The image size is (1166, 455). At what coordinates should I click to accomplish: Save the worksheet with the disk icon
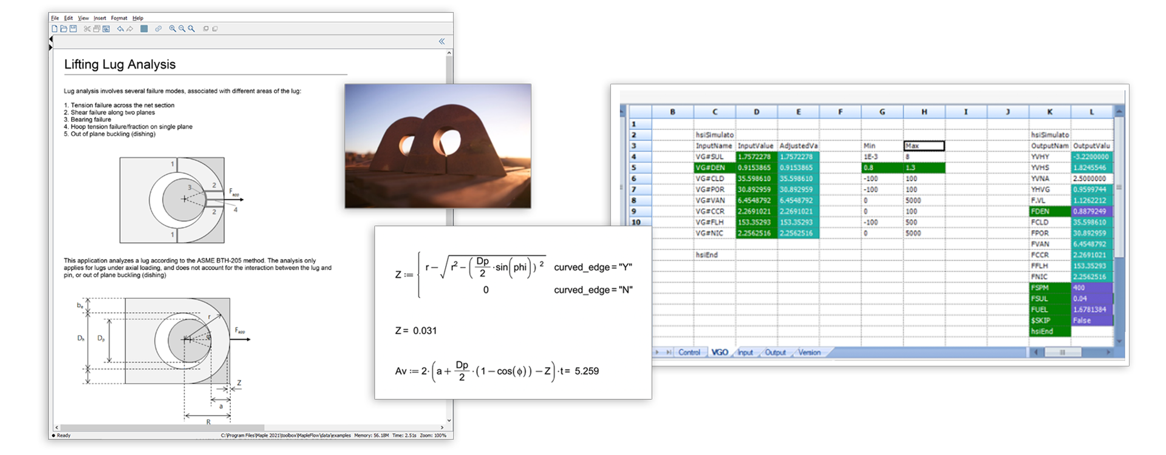click(x=73, y=29)
